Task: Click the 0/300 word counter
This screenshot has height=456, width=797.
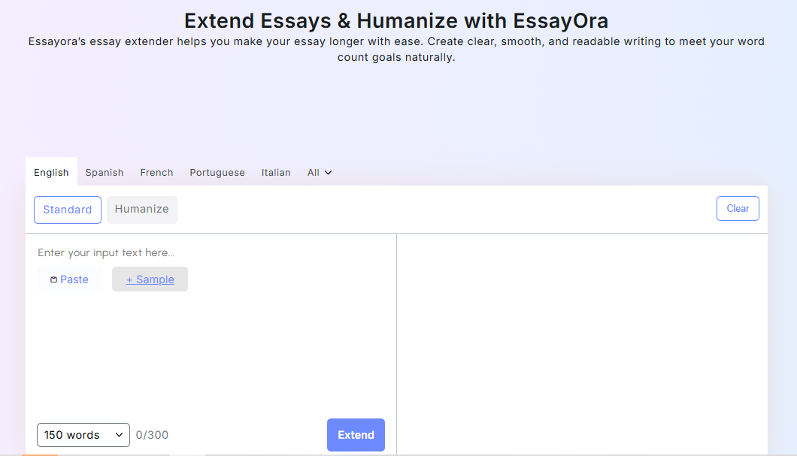Action: coord(153,435)
